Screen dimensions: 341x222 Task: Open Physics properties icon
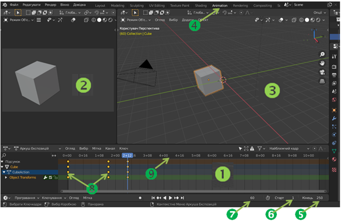click(x=334, y=135)
